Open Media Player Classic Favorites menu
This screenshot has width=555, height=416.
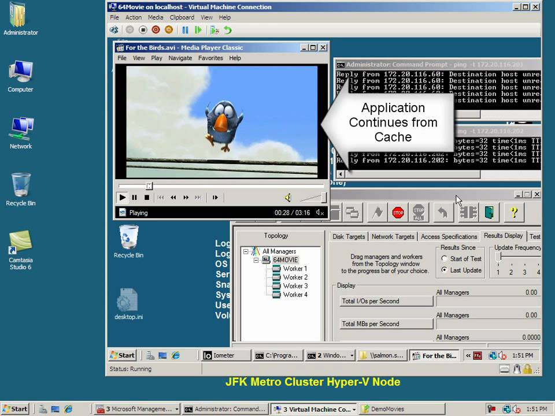[x=210, y=58]
